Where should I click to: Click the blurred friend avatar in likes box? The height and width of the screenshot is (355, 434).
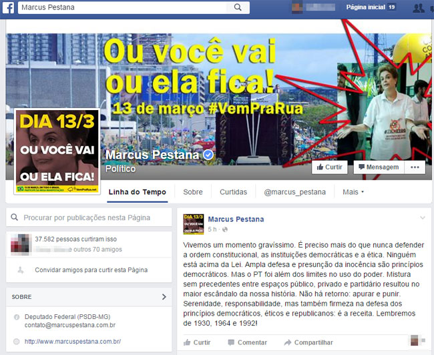point(20,244)
